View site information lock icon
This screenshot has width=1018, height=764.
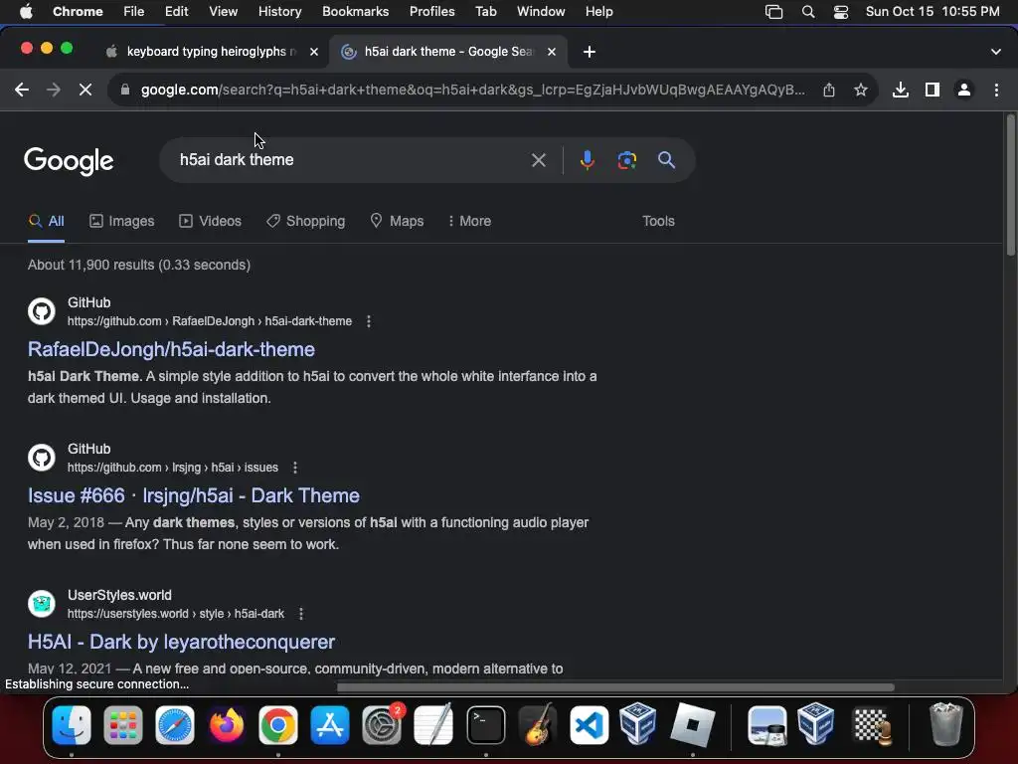pyautogui.click(x=124, y=90)
